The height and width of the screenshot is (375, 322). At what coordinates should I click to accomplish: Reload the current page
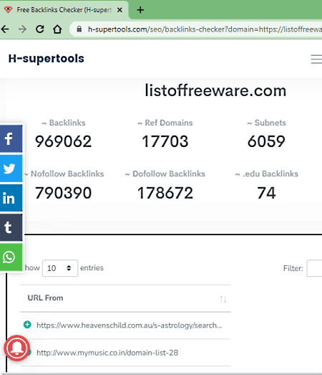[x=40, y=29]
